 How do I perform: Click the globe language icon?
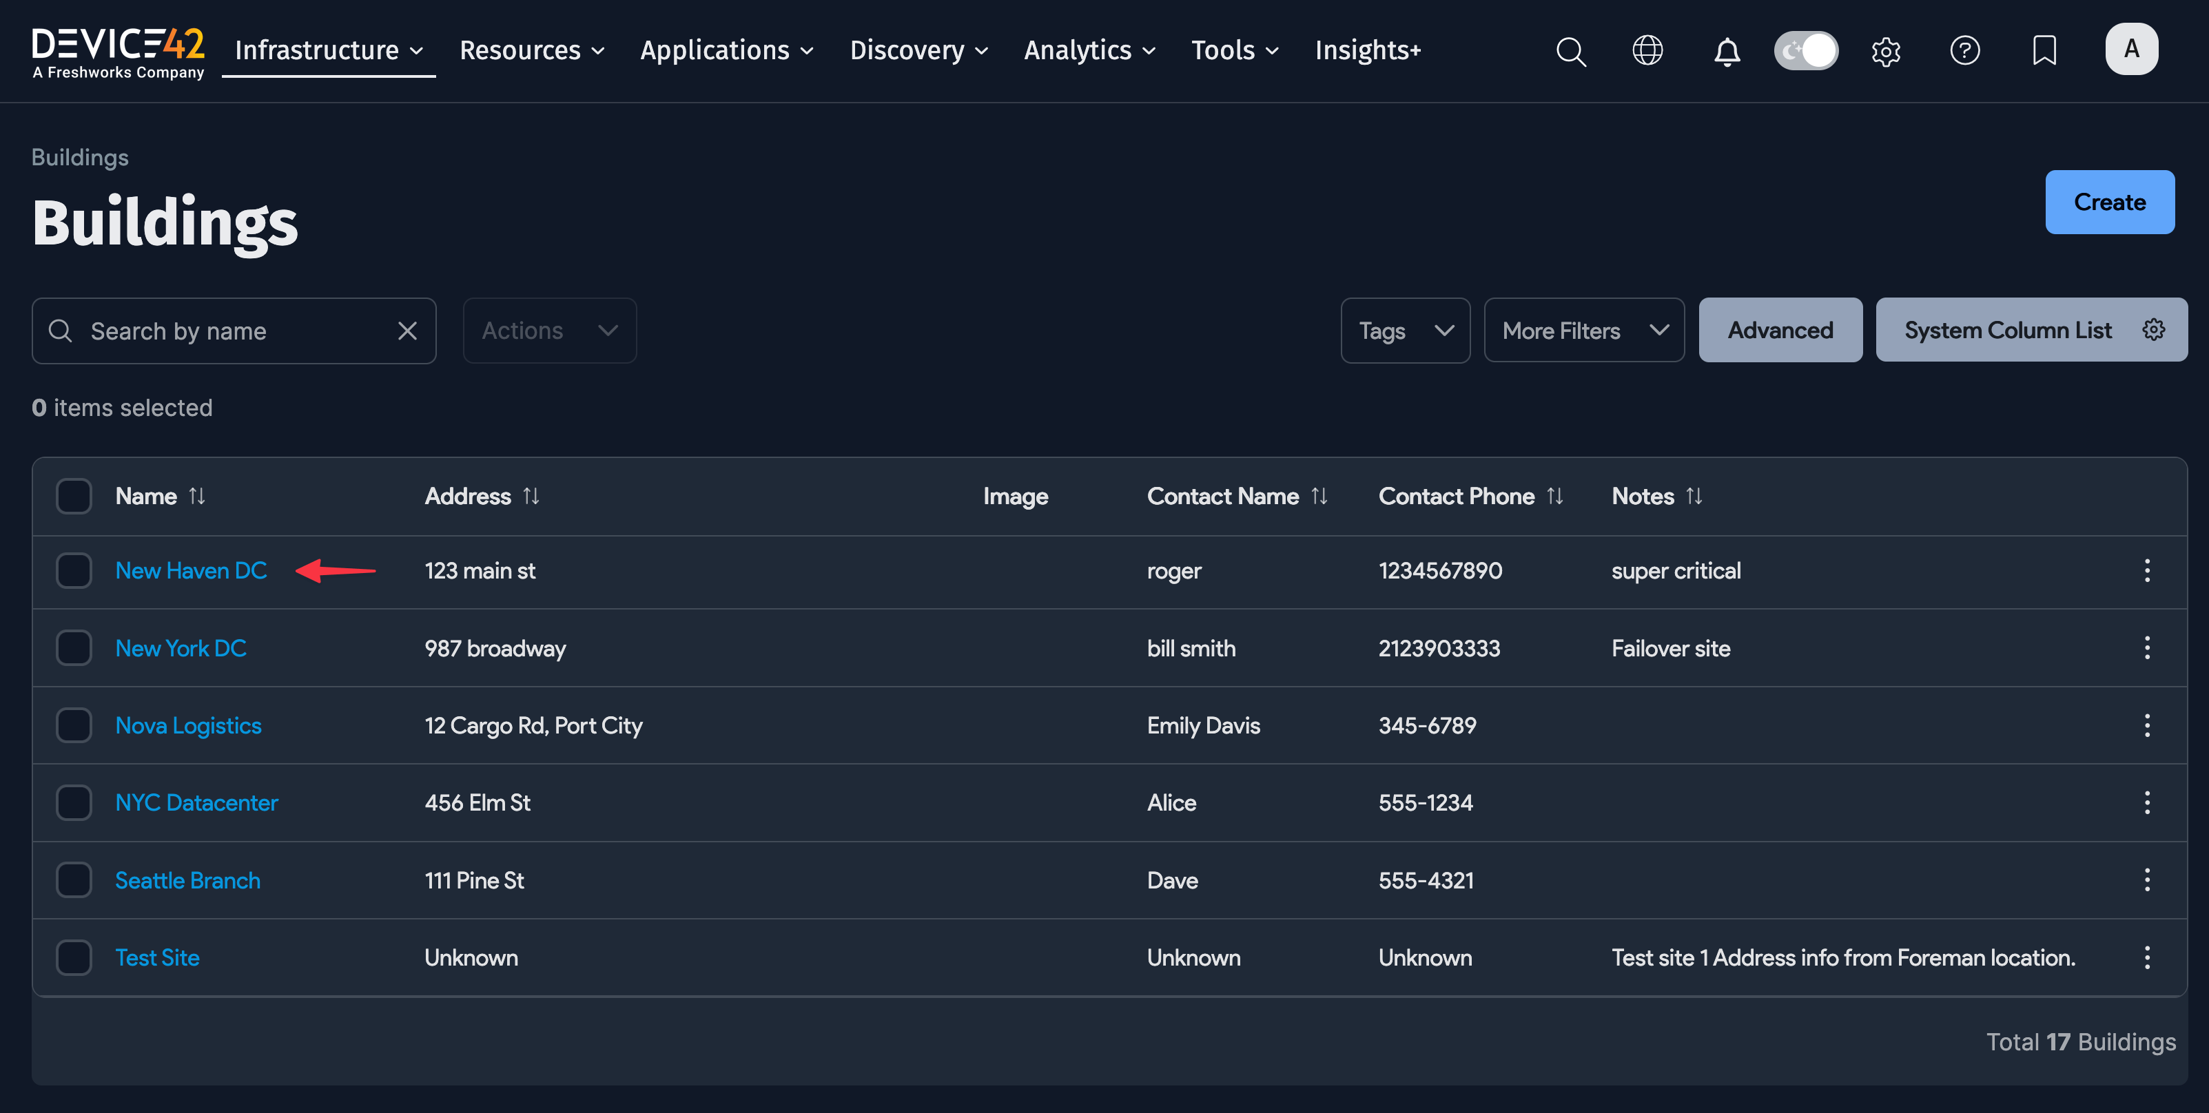tap(1647, 50)
